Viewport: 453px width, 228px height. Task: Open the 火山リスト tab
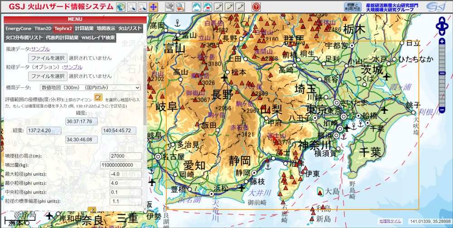130,28
